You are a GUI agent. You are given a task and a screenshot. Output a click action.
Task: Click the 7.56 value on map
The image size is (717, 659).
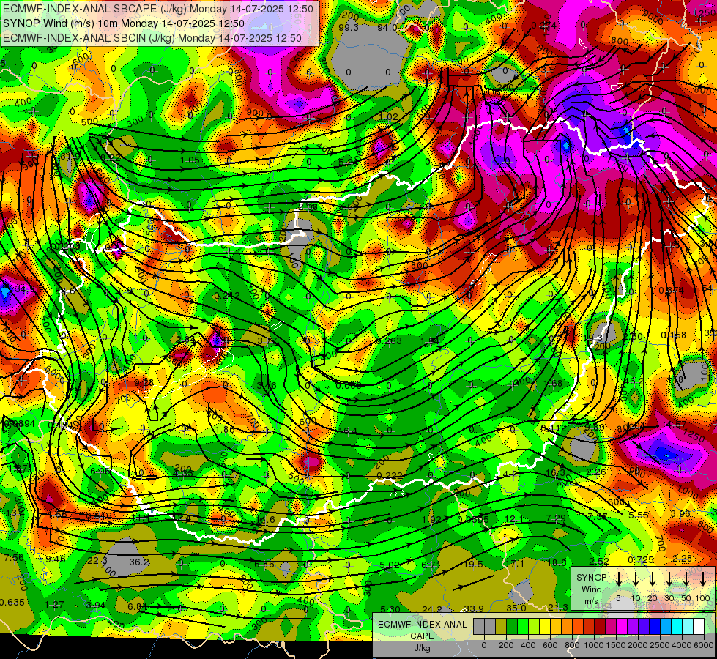(14, 557)
